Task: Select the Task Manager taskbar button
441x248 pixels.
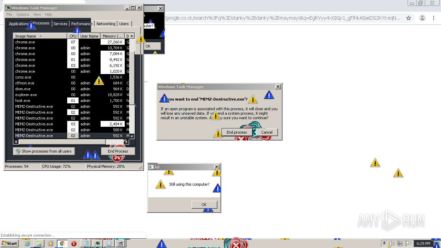Action: pos(98,244)
